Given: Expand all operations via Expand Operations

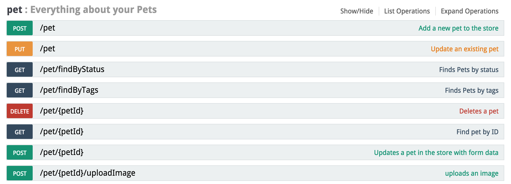Looking at the screenshot, I should pyautogui.click(x=469, y=11).
